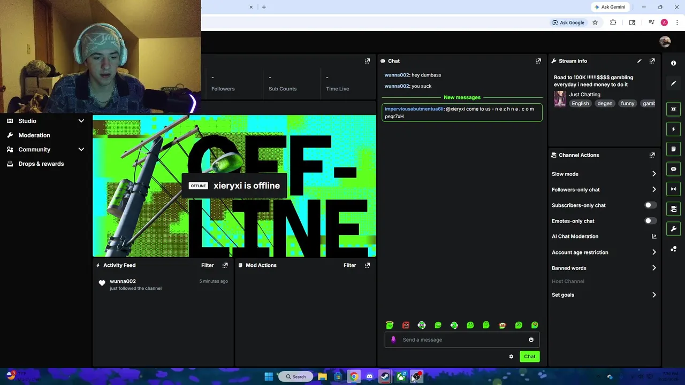
Task: Open the lightning bolt quick action in the sidebar
Action: 673,129
